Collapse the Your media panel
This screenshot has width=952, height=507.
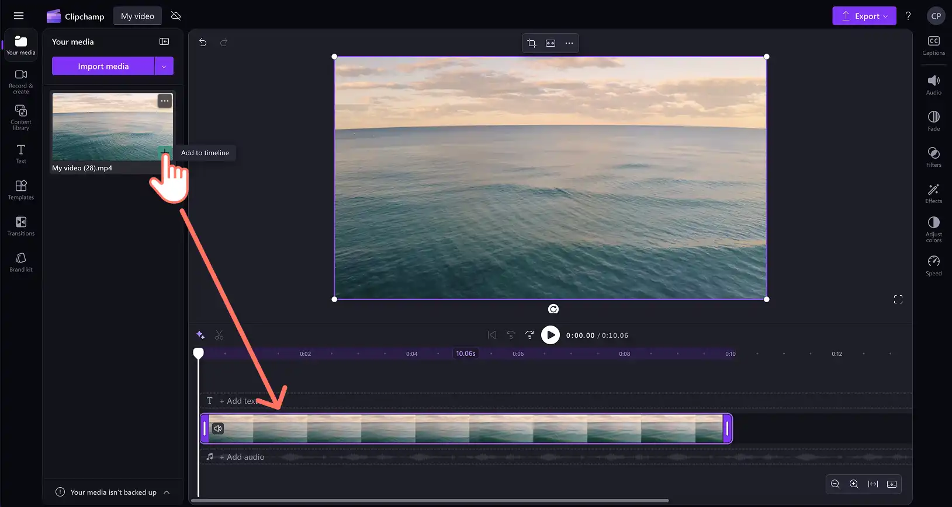pos(164,41)
